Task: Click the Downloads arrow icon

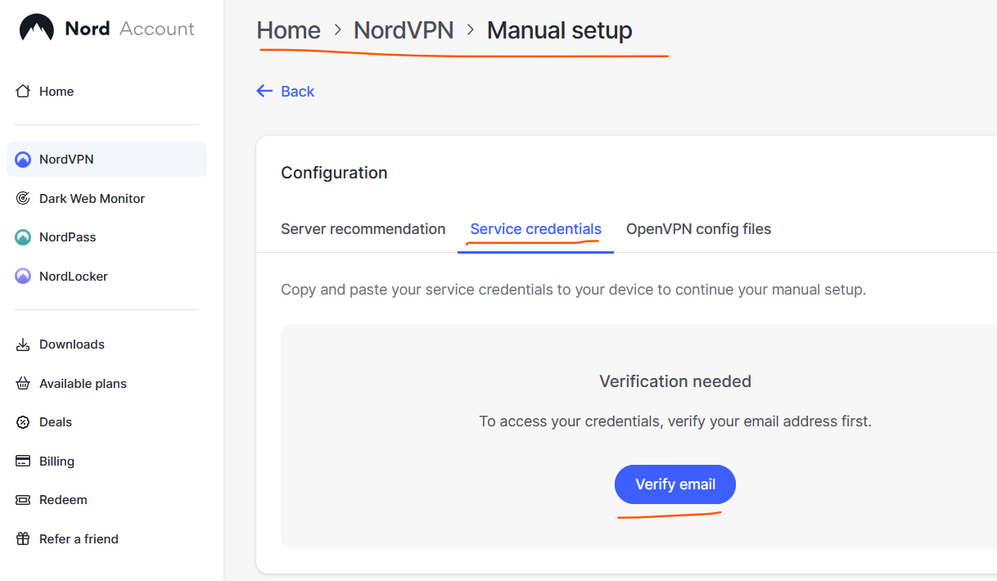Action: coord(23,345)
